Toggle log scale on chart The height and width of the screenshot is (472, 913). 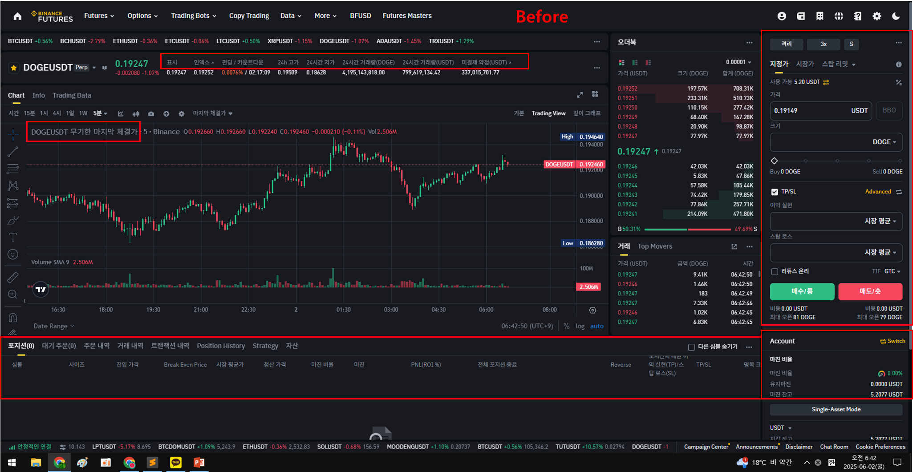580,326
